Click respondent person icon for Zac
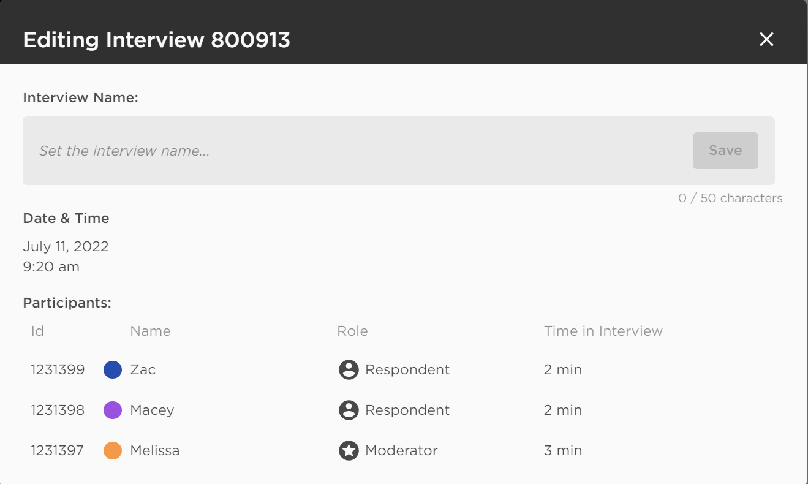Image resolution: width=808 pixels, height=484 pixels. coord(349,370)
